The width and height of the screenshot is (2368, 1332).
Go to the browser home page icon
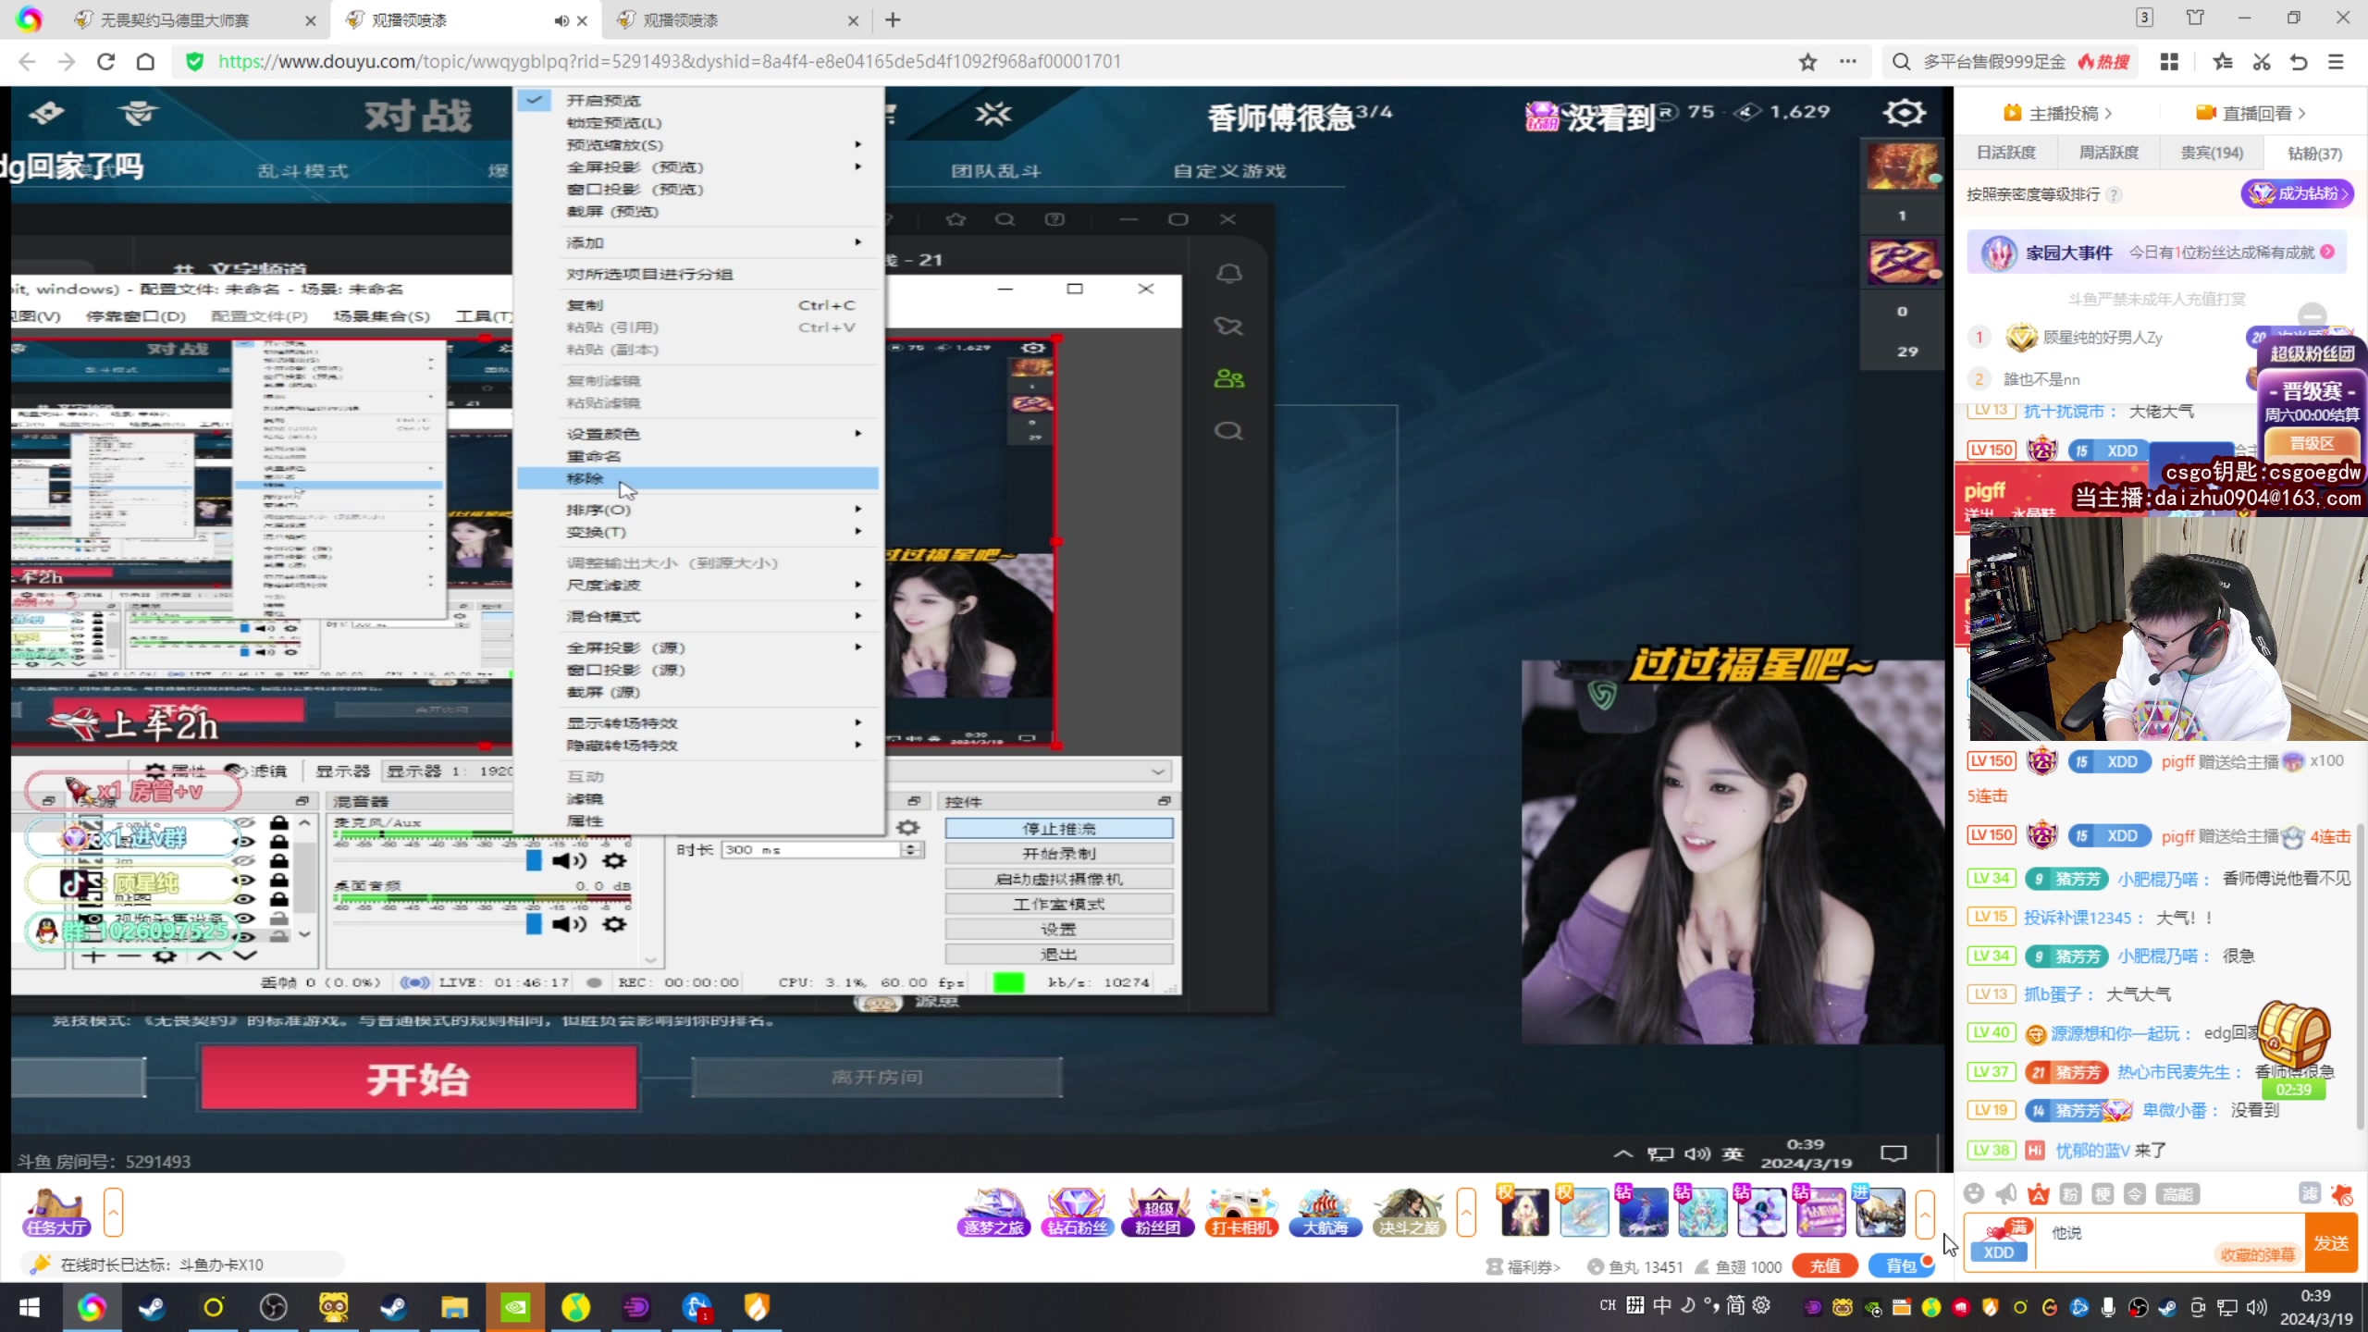tap(145, 61)
